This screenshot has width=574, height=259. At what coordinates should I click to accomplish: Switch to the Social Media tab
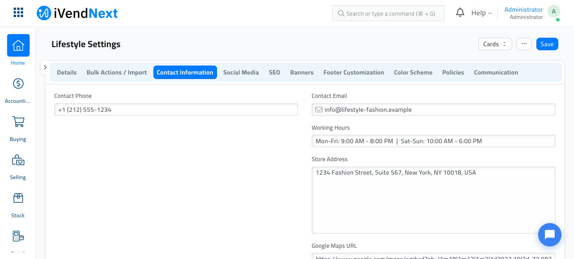241,72
